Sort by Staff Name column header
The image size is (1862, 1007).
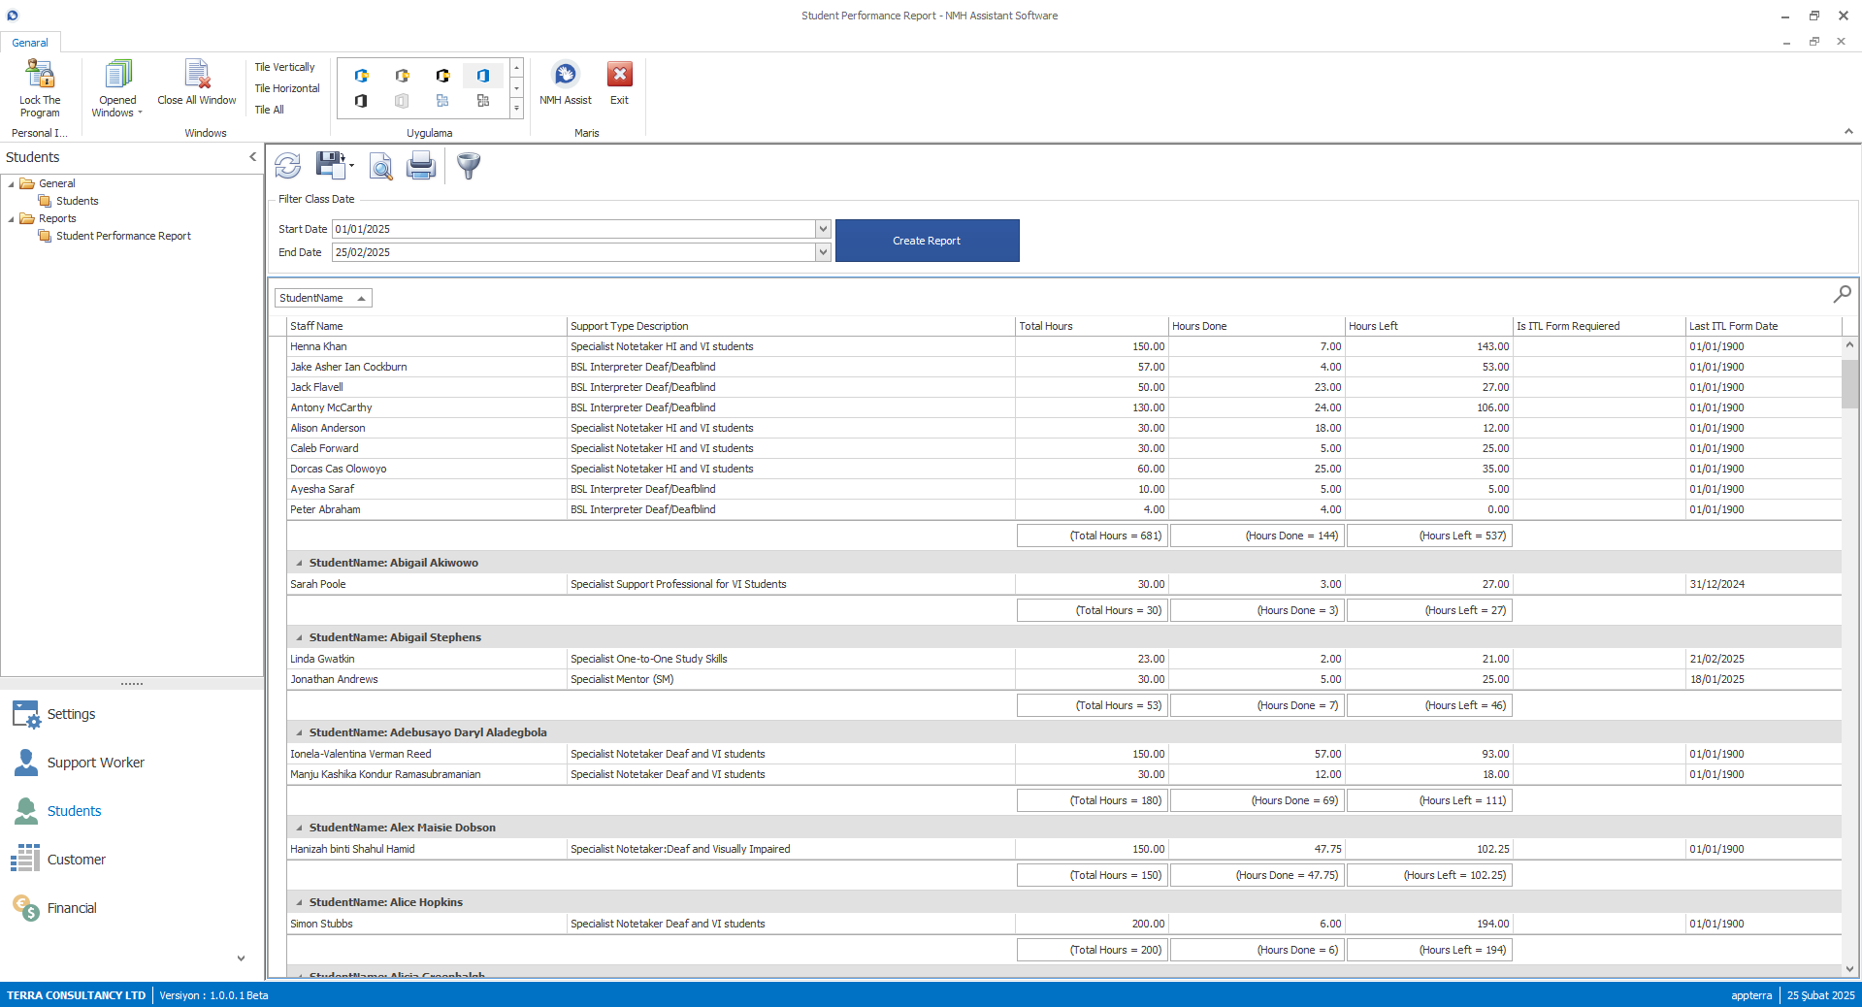[426, 326]
